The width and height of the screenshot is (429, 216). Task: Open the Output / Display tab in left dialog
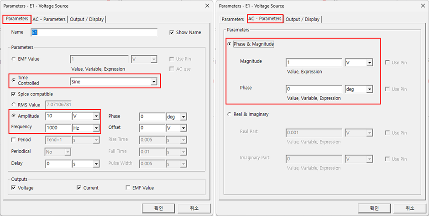(x=87, y=19)
